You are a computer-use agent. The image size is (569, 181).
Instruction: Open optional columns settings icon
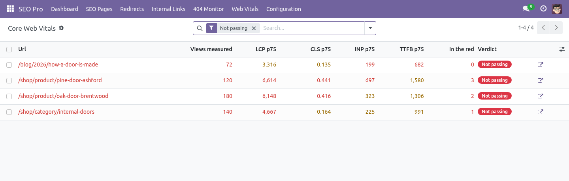562,49
